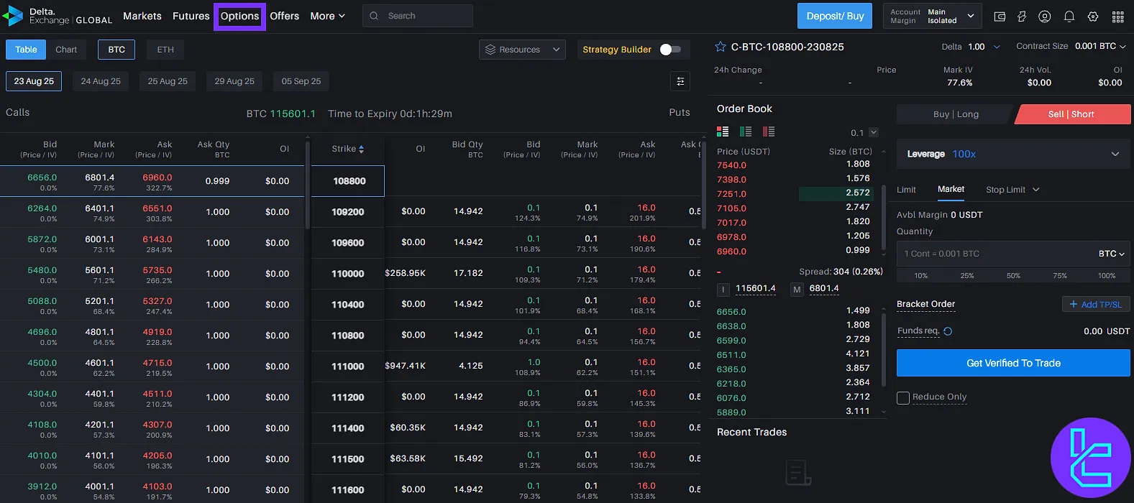Select the Market order tab
Image resolution: width=1134 pixels, height=503 pixels.
951,189
